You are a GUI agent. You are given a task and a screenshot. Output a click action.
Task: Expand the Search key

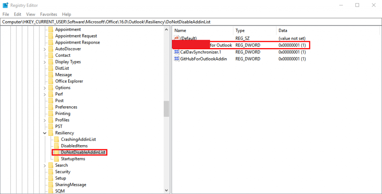45,166
